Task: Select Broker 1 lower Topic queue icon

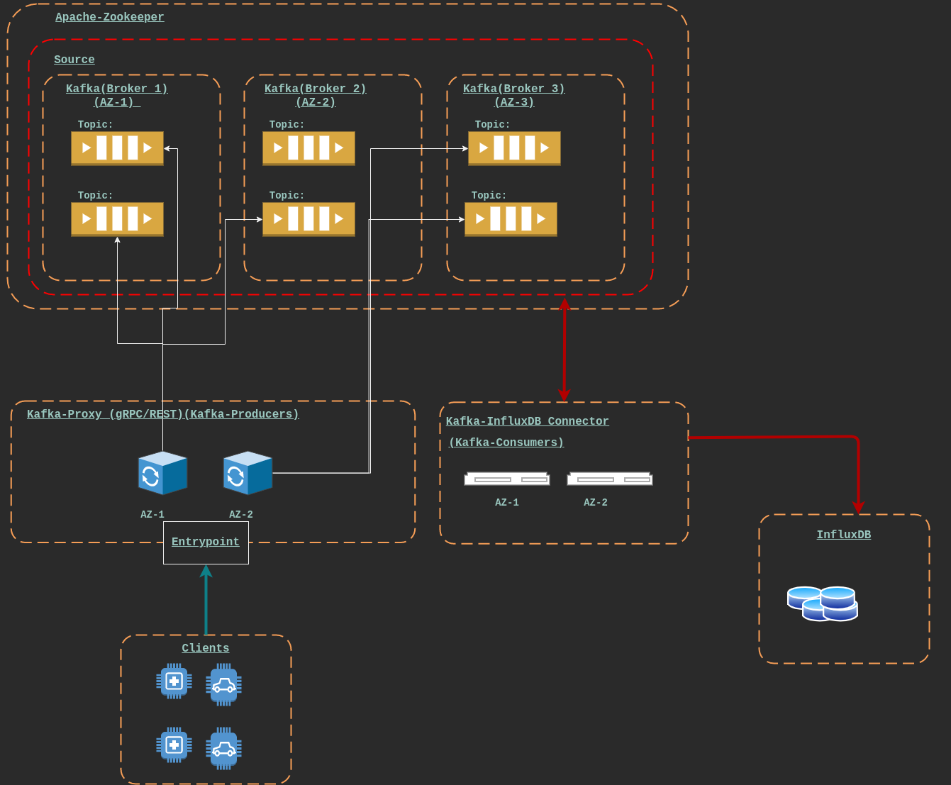Action: [x=117, y=219]
